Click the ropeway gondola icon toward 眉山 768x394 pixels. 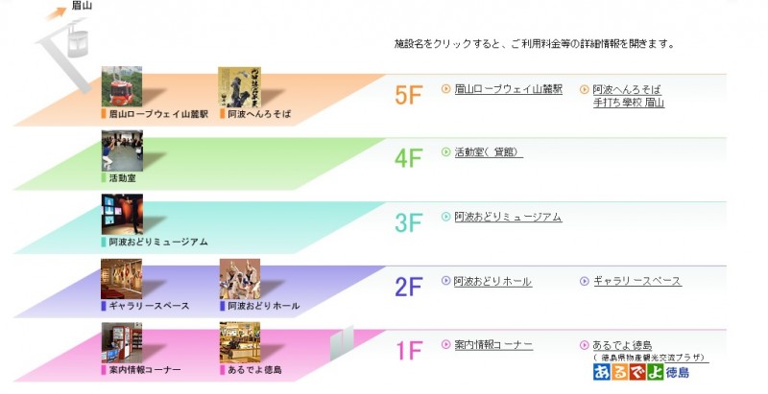77,40
